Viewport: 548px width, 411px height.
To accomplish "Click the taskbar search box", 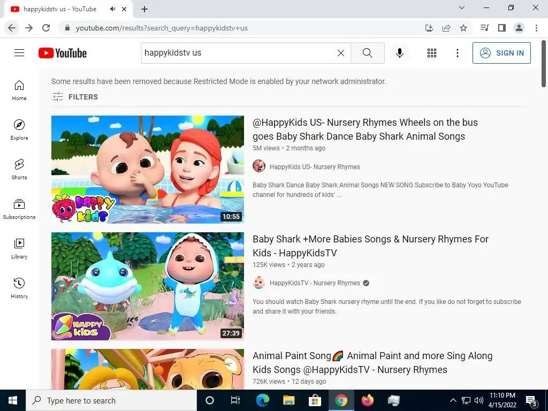I will click(x=111, y=400).
